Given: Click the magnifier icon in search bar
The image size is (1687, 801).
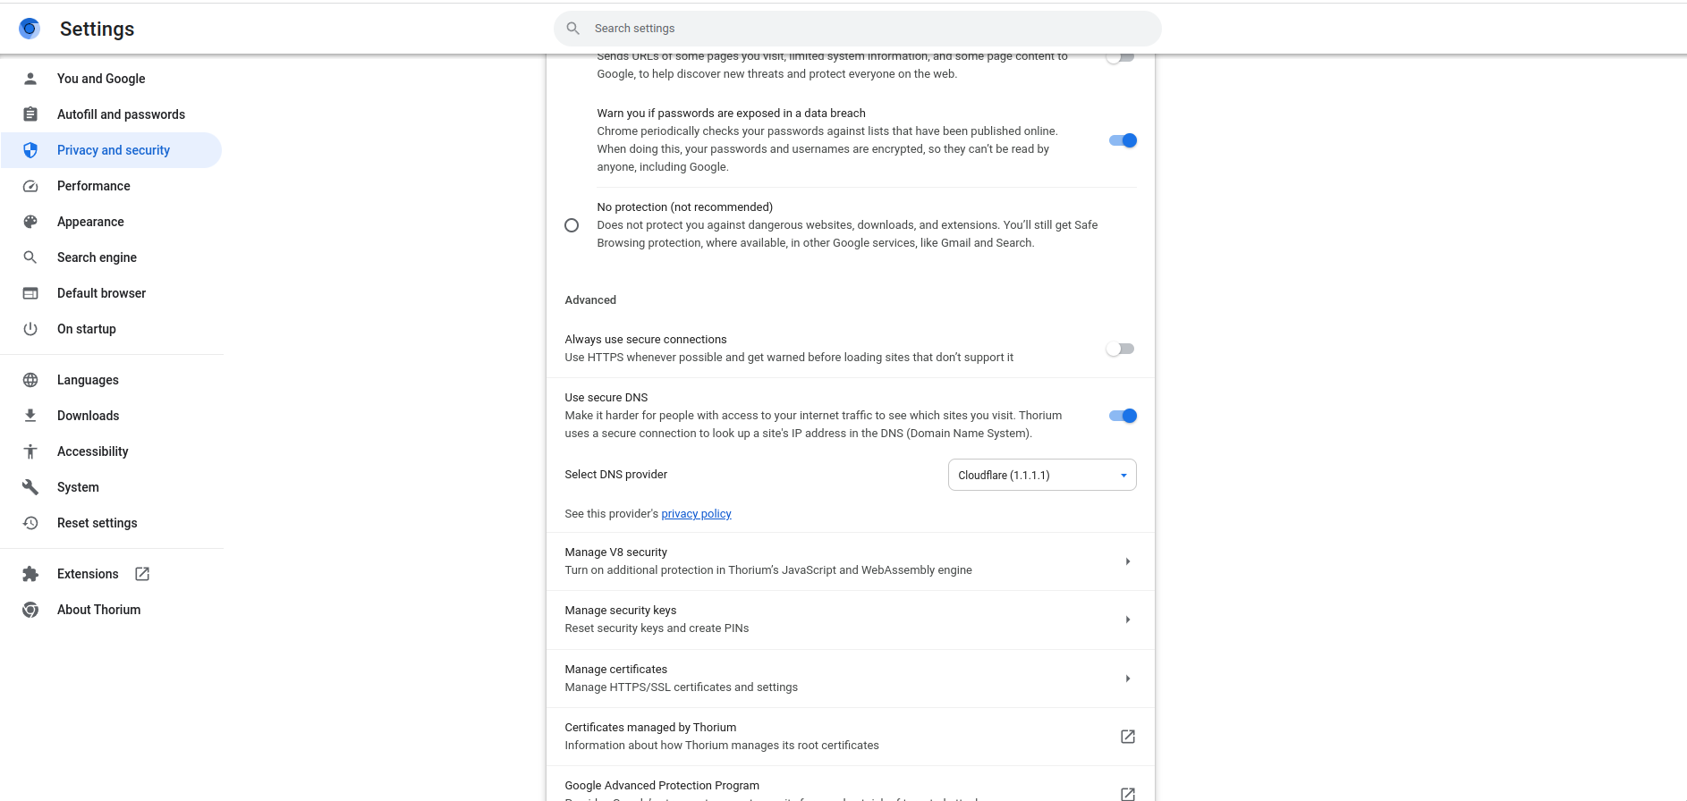Looking at the screenshot, I should point(573,29).
